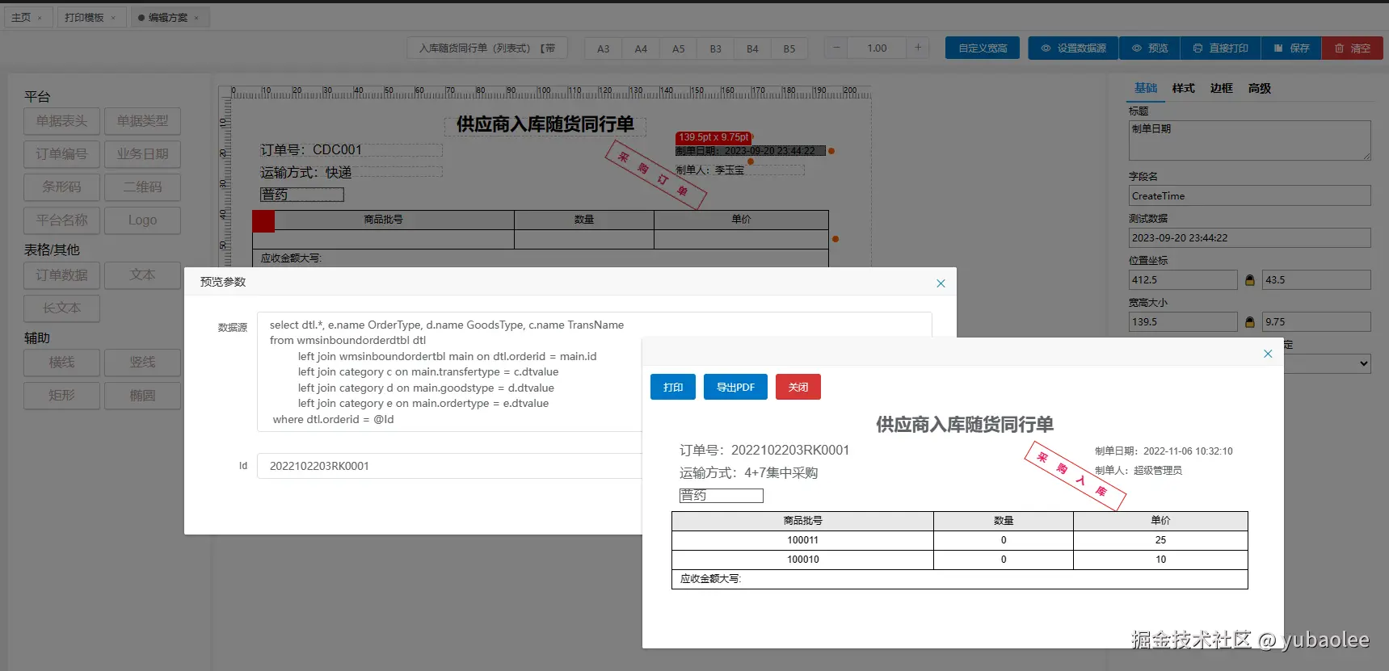Screen dimensions: 1389x671
Task: Click the X position field showing 412.5
Action: pos(1183,279)
